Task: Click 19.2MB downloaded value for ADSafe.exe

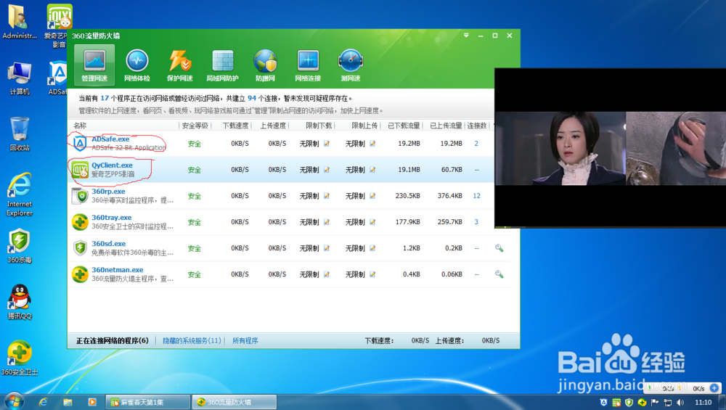Action: click(x=409, y=144)
